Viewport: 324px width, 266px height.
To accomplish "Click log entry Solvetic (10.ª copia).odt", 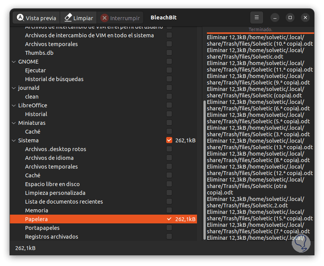I will [260, 41].
